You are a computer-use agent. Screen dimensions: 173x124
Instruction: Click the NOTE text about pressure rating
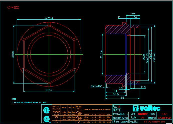coord(29,103)
